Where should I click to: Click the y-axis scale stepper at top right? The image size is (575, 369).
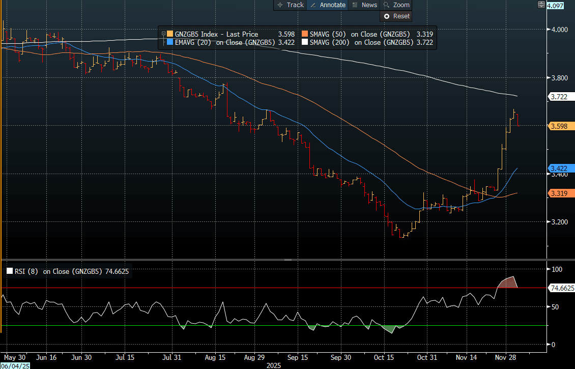tap(541, 5)
